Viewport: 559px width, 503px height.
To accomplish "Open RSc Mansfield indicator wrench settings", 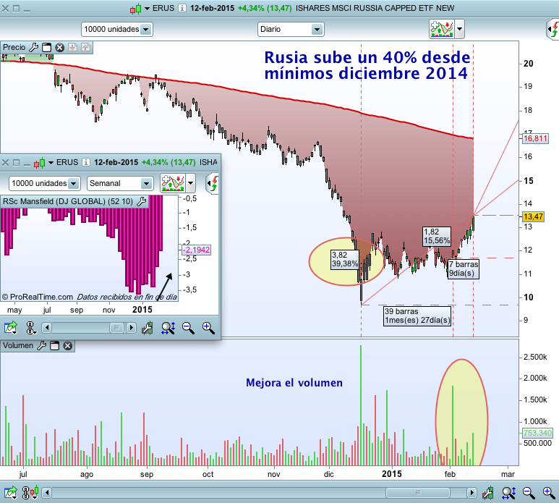I will click(141, 201).
